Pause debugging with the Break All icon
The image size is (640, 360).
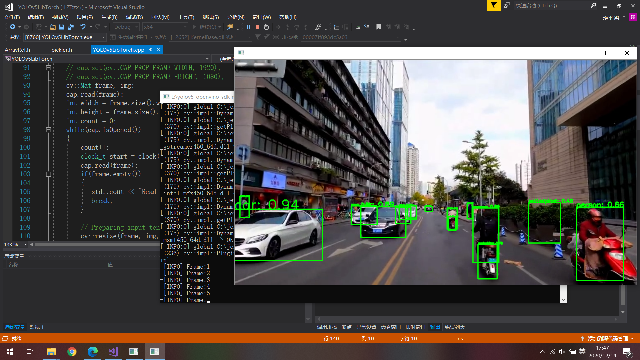click(x=248, y=27)
